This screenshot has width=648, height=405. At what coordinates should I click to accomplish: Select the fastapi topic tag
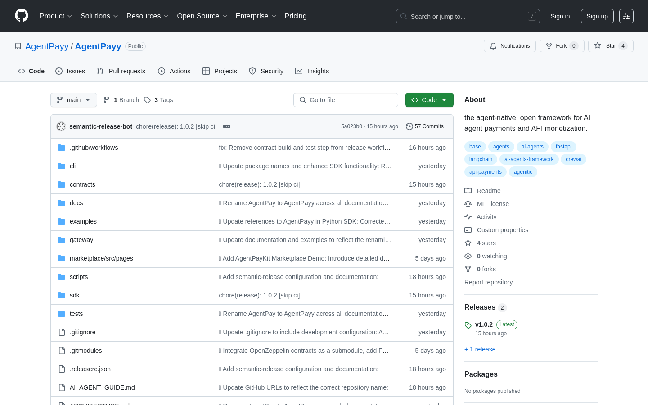pyautogui.click(x=563, y=147)
